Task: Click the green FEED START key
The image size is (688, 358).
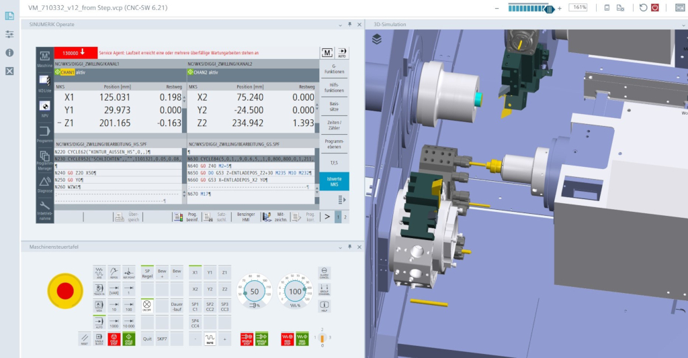Action: pyautogui.click(x=302, y=339)
